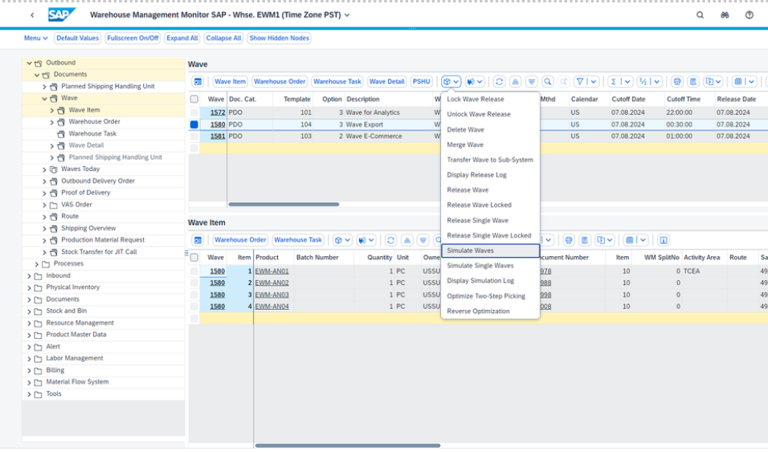The height and width of the screenshot is (452, 768).
Task: Click the find icon in Wave toolbar
Action: (x=547, y=82)
